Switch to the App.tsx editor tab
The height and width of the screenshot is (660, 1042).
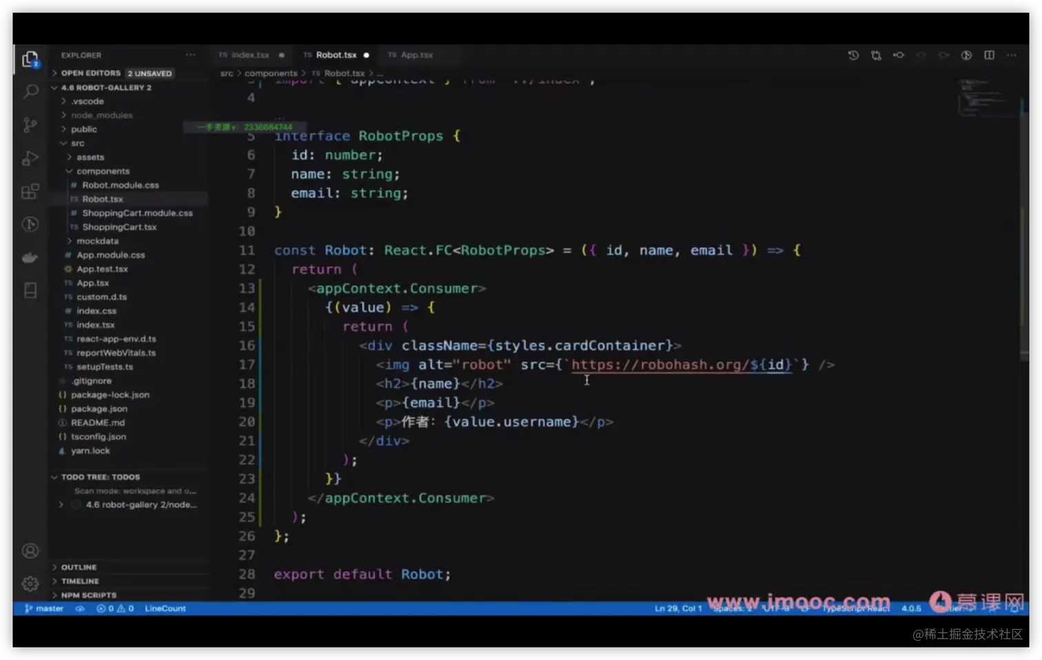(x=417, y=55)
